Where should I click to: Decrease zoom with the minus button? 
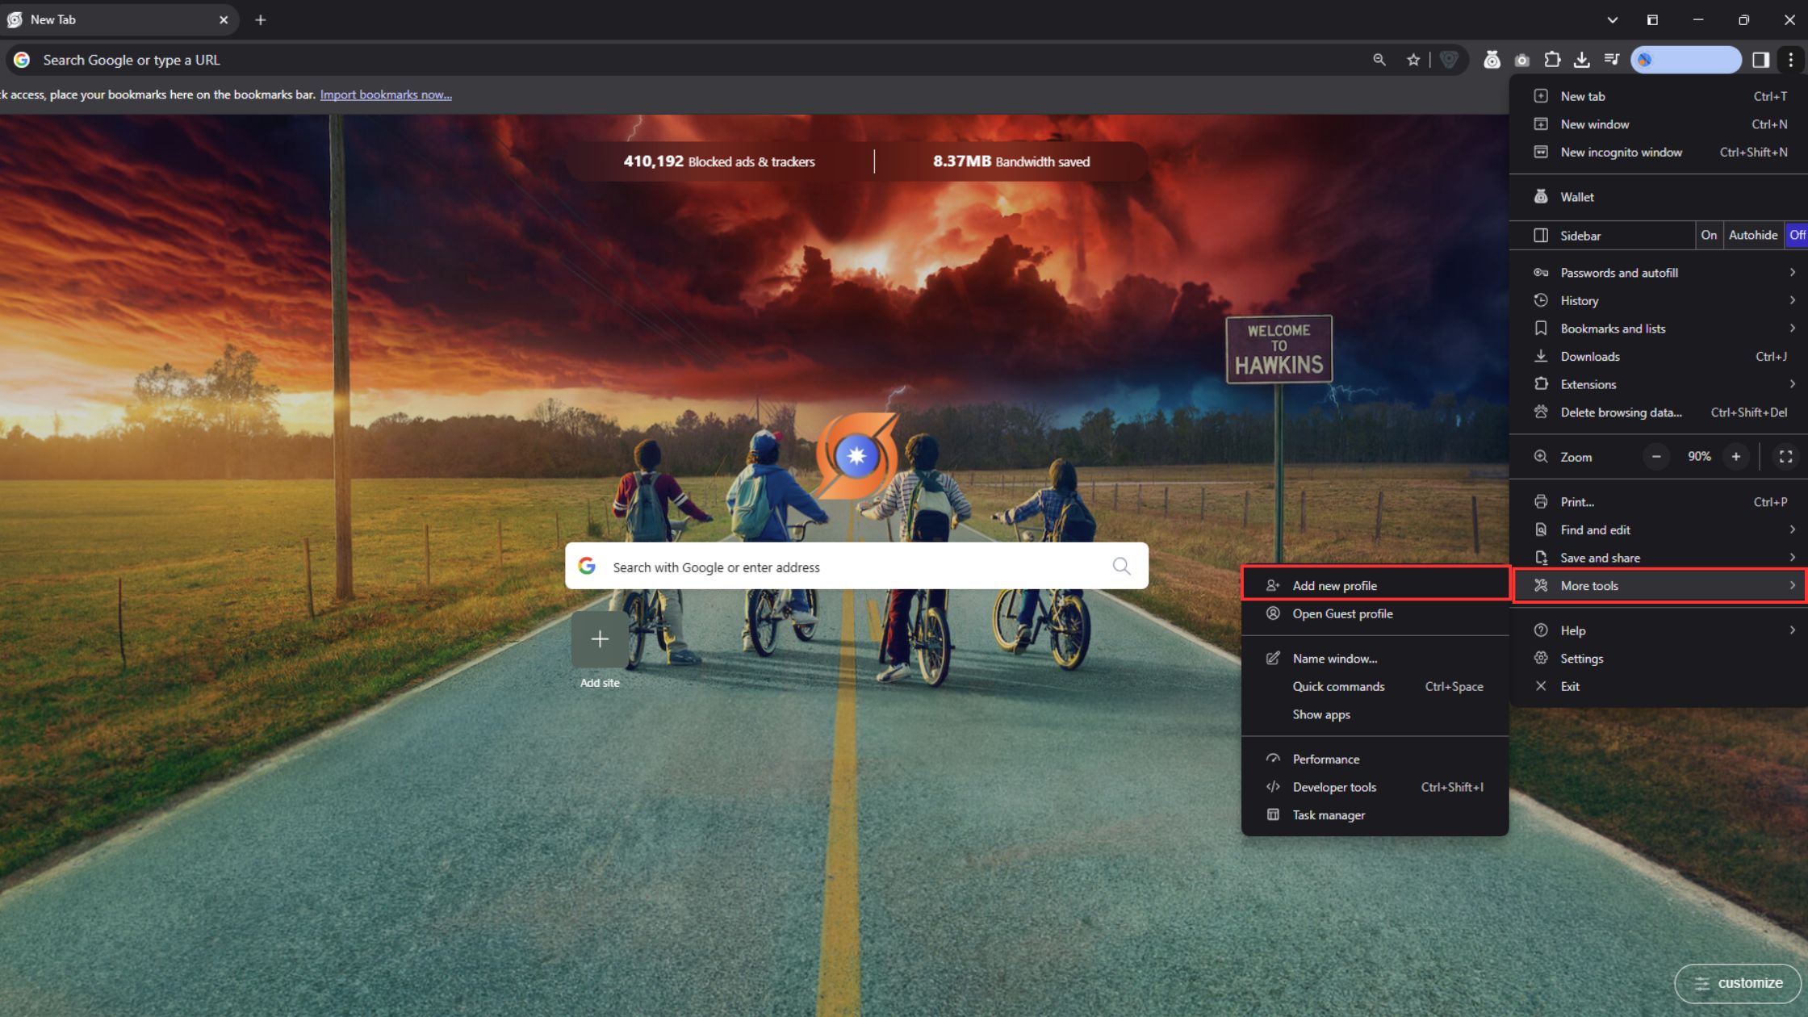(1656, 457)
